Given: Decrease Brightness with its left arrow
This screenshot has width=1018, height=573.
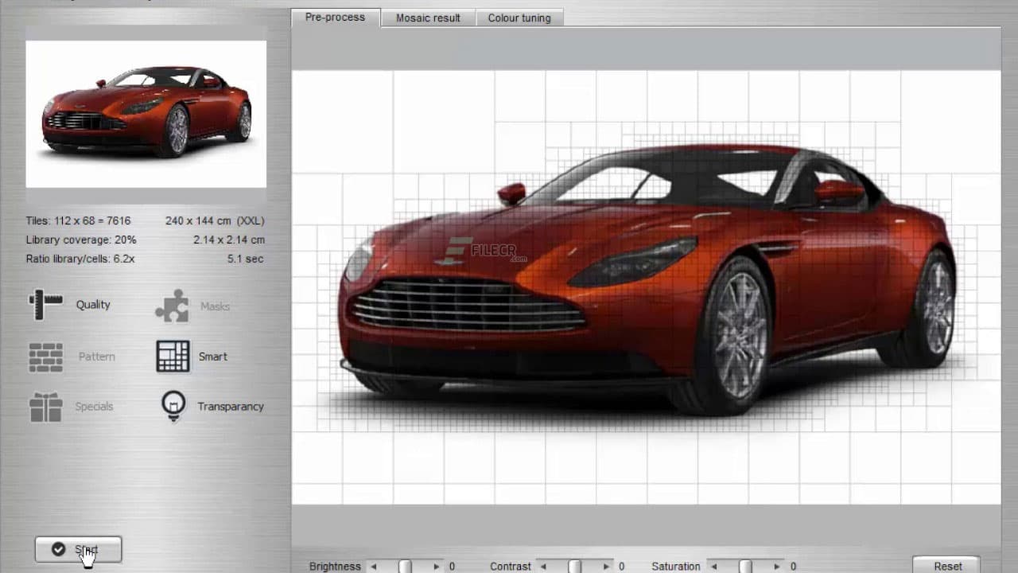Looking at the screenshot, I should point(372,566).
